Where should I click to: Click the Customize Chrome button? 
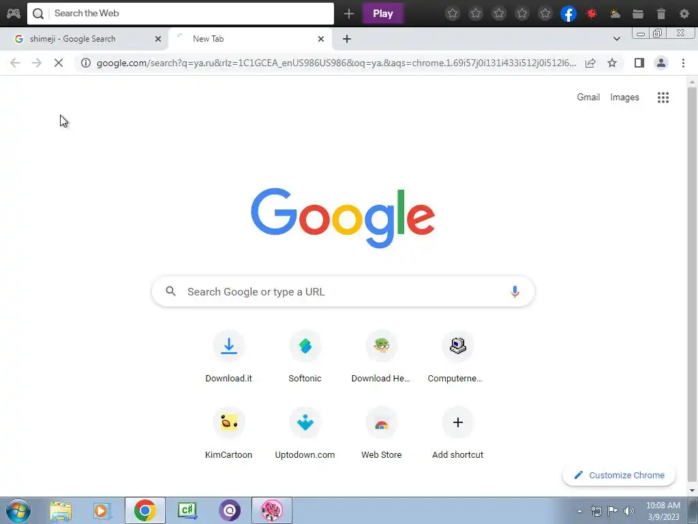point(619,475)
